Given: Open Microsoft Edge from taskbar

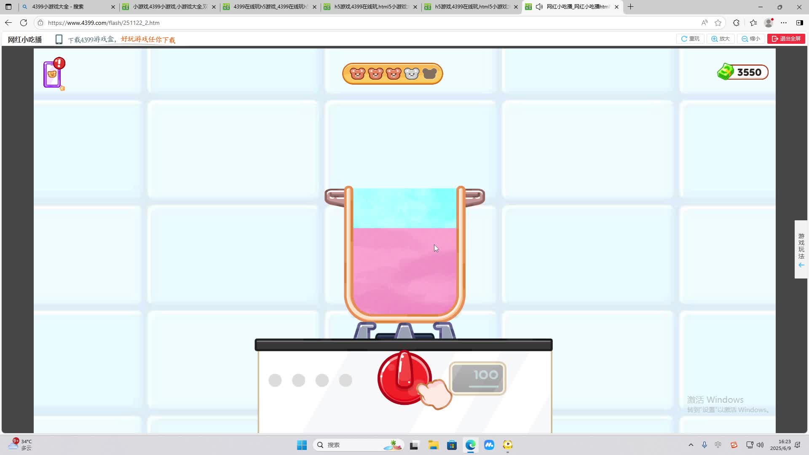Looking at the screenshot, I should click(470, 445).
